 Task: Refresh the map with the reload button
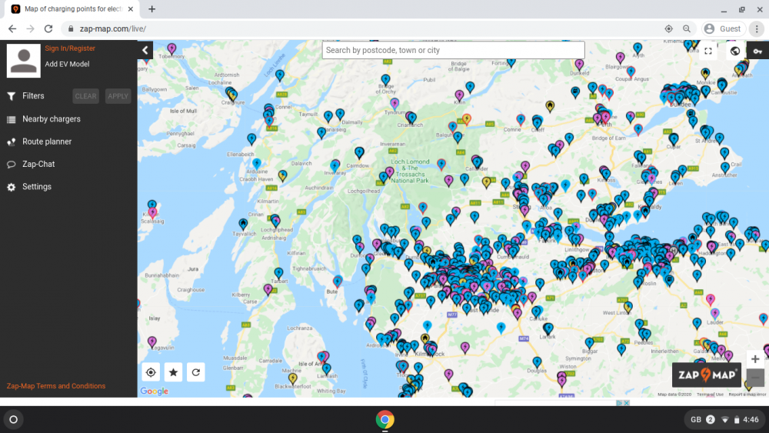coord(195,372)
